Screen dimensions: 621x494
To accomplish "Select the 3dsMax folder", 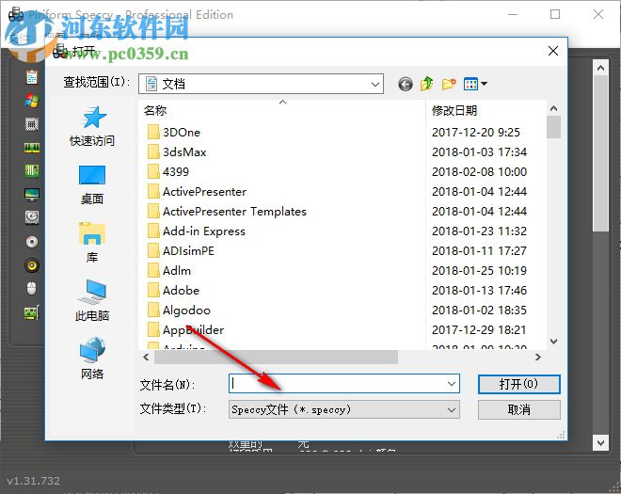I will pyautogui.click(x=177, y=152).
